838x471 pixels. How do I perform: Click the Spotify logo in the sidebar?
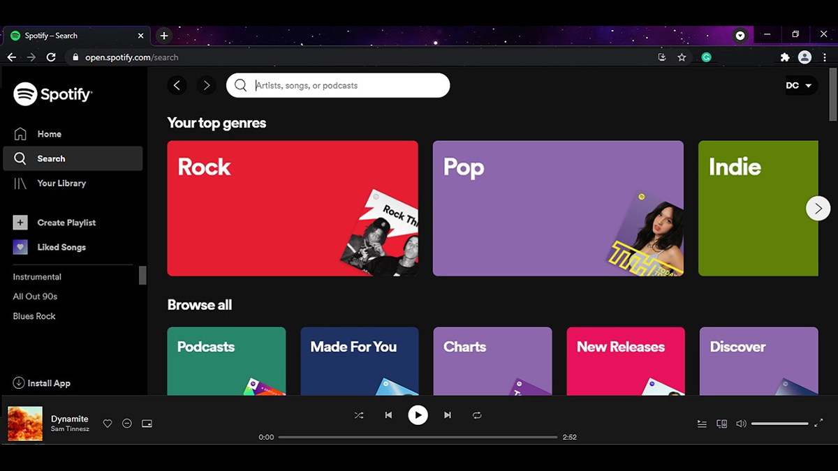click(53, 94)
